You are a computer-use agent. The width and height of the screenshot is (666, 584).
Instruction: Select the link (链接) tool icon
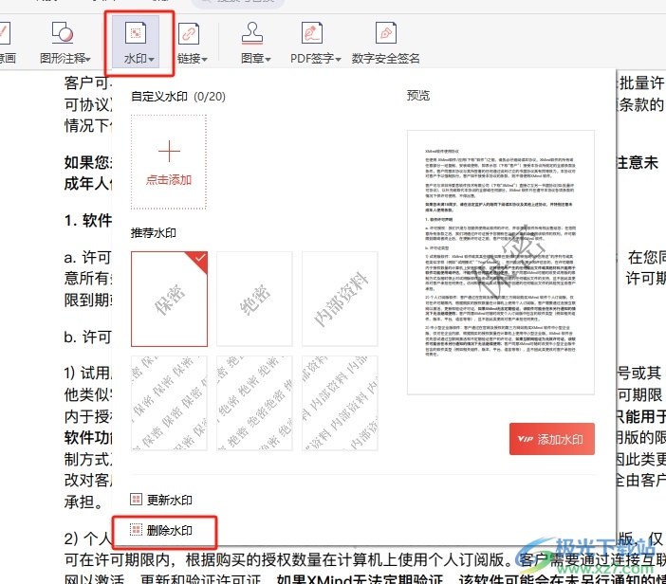pyautogui.click(x=189, y=33)
